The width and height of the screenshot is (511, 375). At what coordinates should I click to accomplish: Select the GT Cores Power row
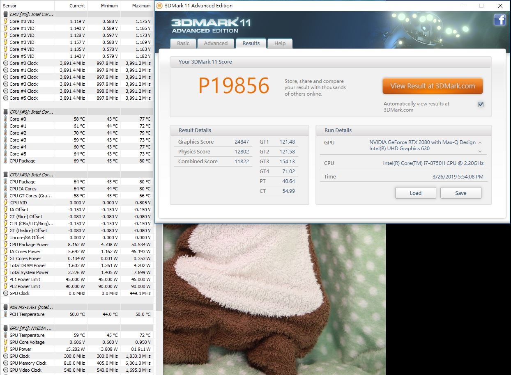tap(77, 258)
